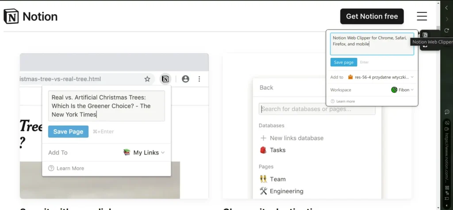Click the question mark icon beside Learn more
This screenshot has width=453, height=210.
tap(333, 101)
